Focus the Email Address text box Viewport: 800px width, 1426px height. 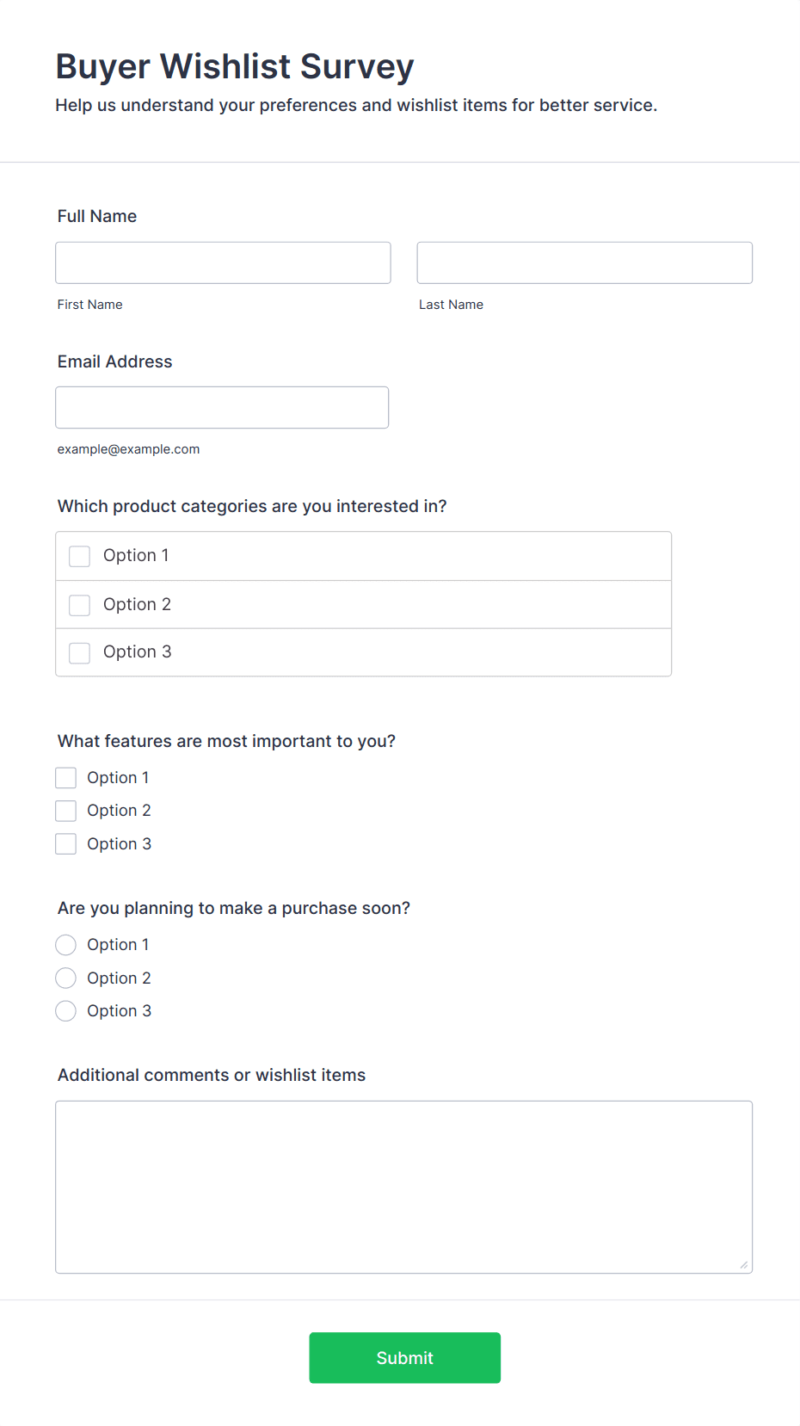point(222,407)
